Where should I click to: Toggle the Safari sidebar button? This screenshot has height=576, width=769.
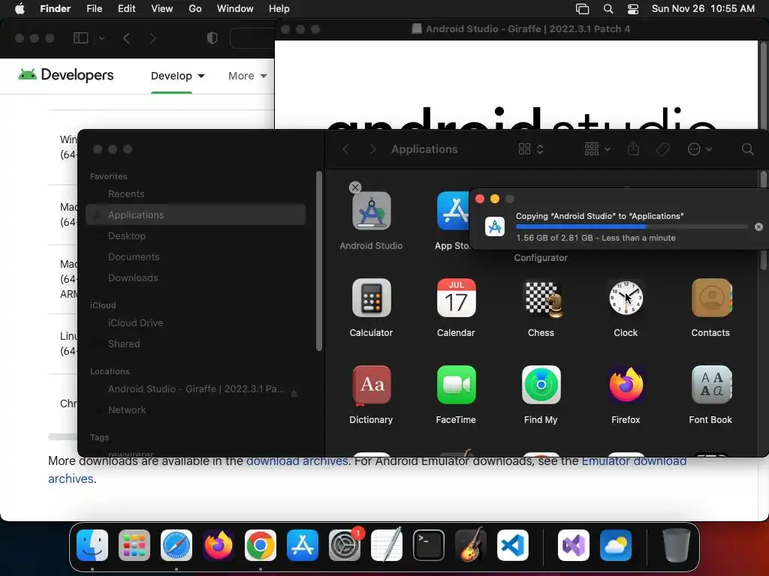click(x=81, y=37)
